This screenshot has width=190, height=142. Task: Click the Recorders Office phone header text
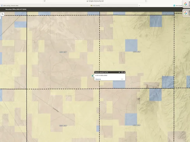point(16,9)
